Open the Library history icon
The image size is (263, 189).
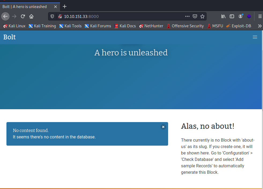[223, 16]
